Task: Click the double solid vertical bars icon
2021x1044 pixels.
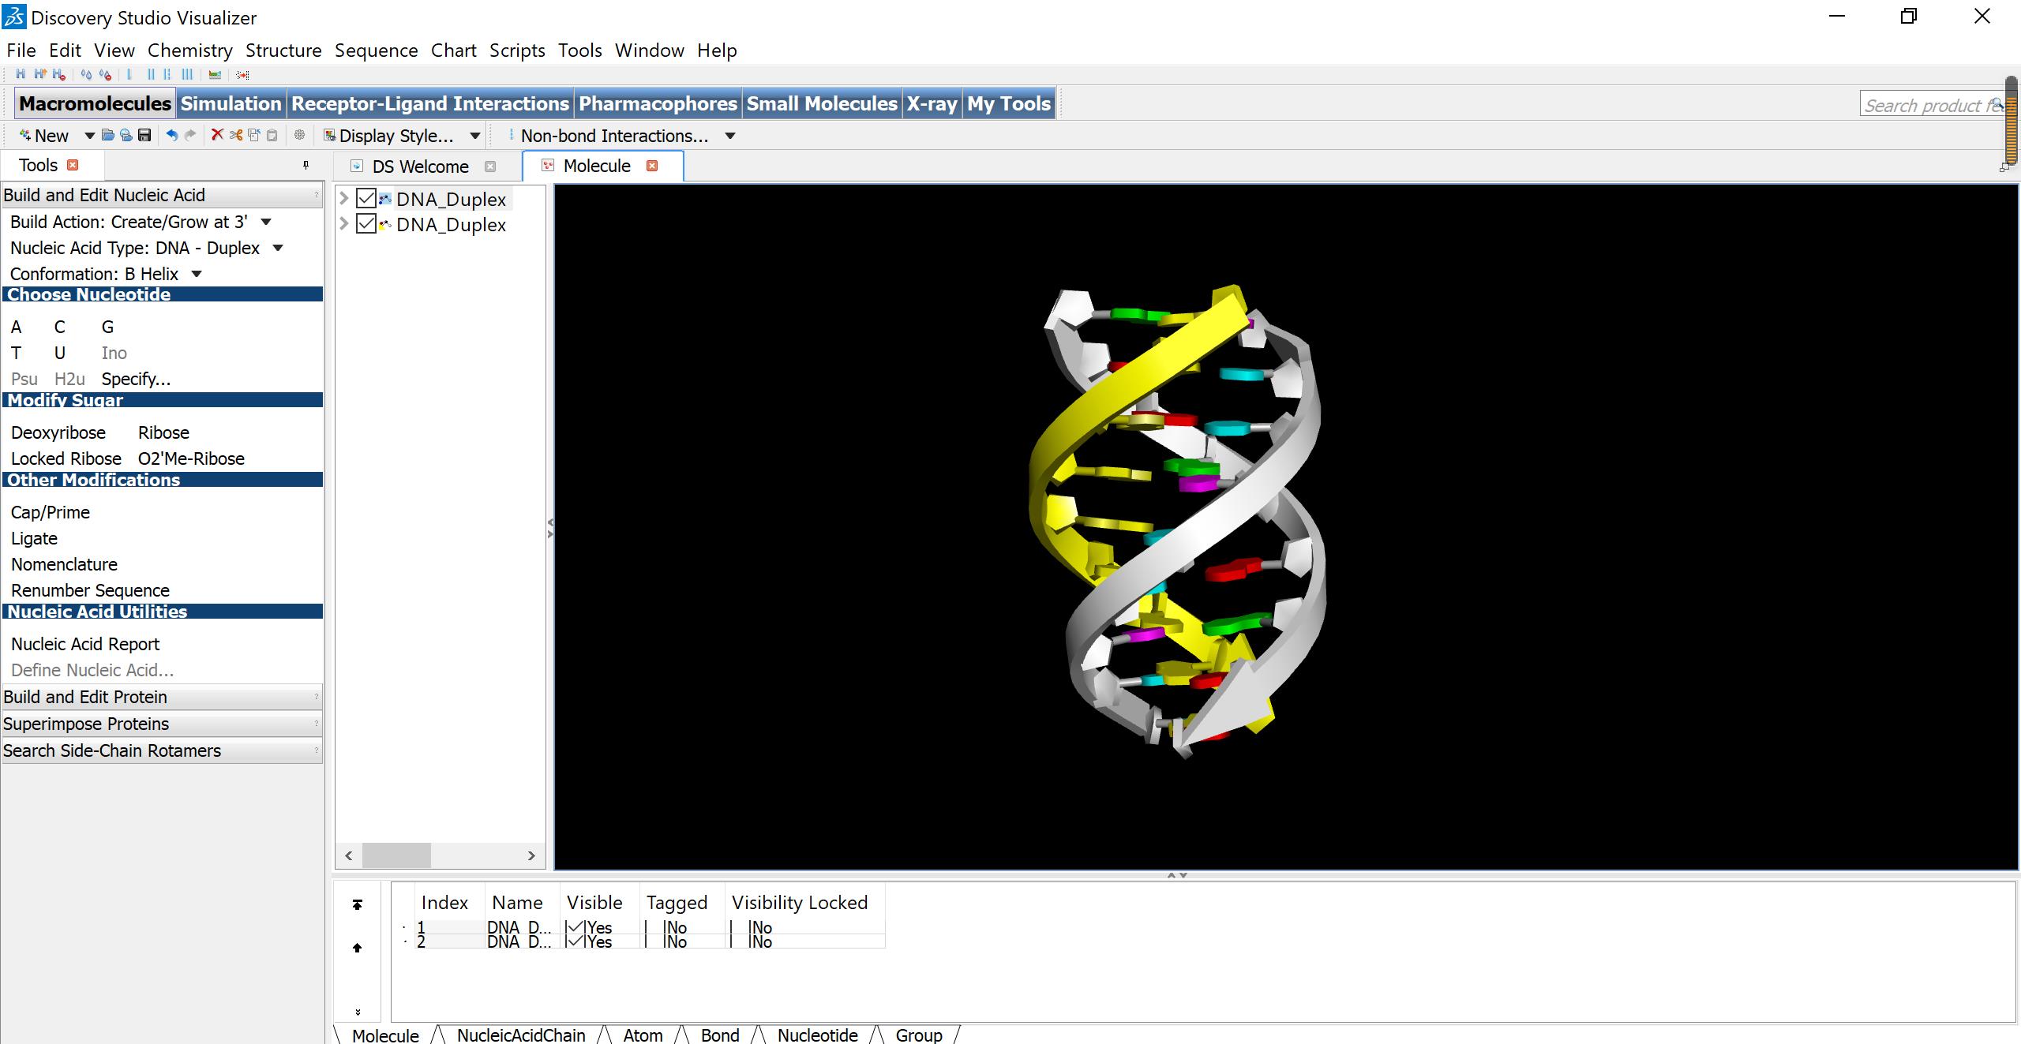Action: [151, 74]
